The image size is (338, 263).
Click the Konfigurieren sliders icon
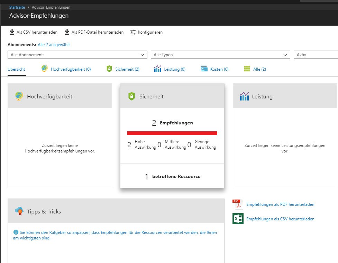[133, 32]
